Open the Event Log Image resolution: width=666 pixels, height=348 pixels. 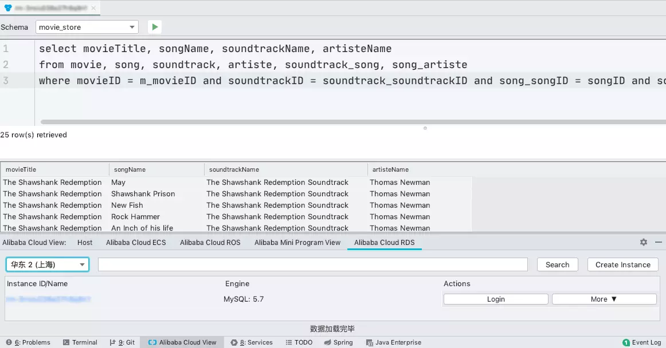[x=642, y=342]
